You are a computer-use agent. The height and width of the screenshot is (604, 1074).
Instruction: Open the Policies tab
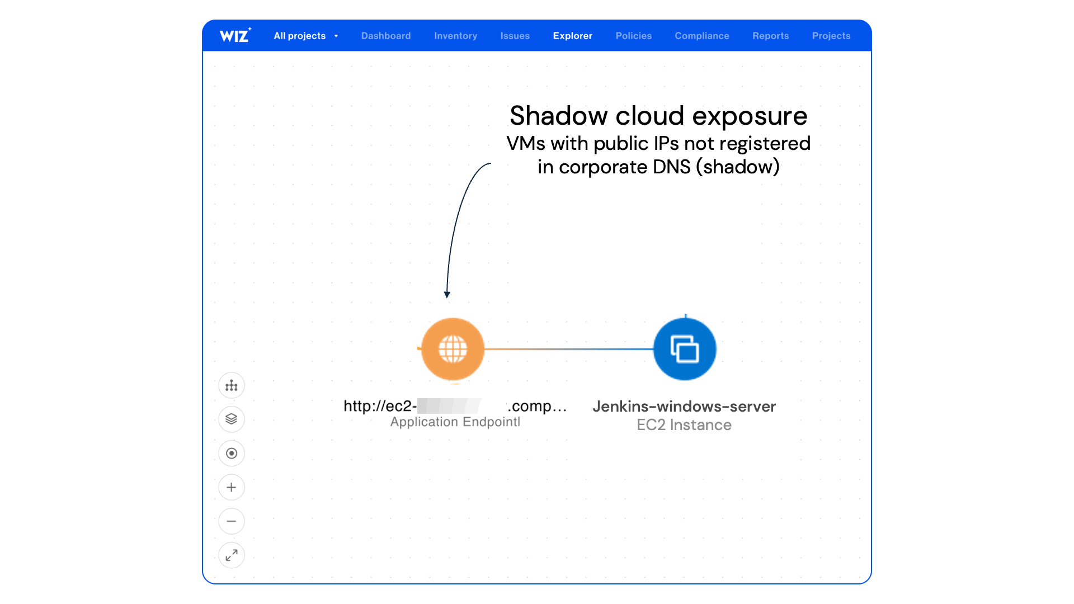[x=633, y=36]
